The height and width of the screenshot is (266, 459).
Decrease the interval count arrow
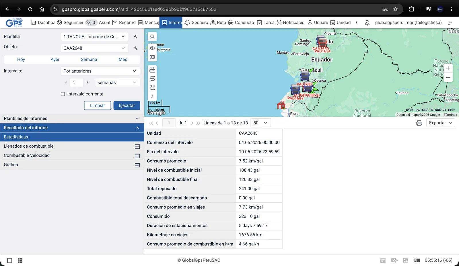tap(66, 82)
